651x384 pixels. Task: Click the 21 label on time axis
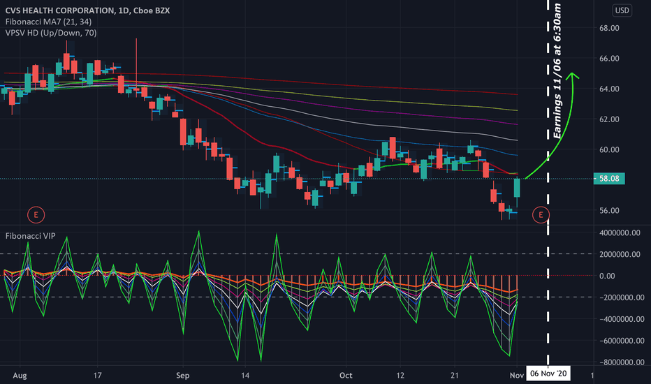[x=455, y=376]
